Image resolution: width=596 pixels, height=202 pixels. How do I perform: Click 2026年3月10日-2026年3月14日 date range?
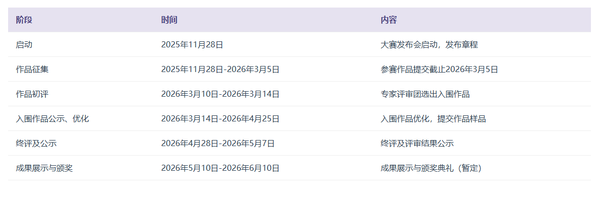(x=220, y=94)
